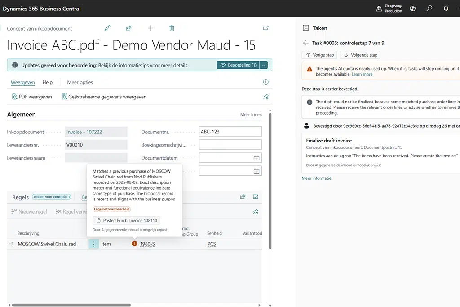Open row options three-dots menu

pyautogui.click(x=94, y=244)
